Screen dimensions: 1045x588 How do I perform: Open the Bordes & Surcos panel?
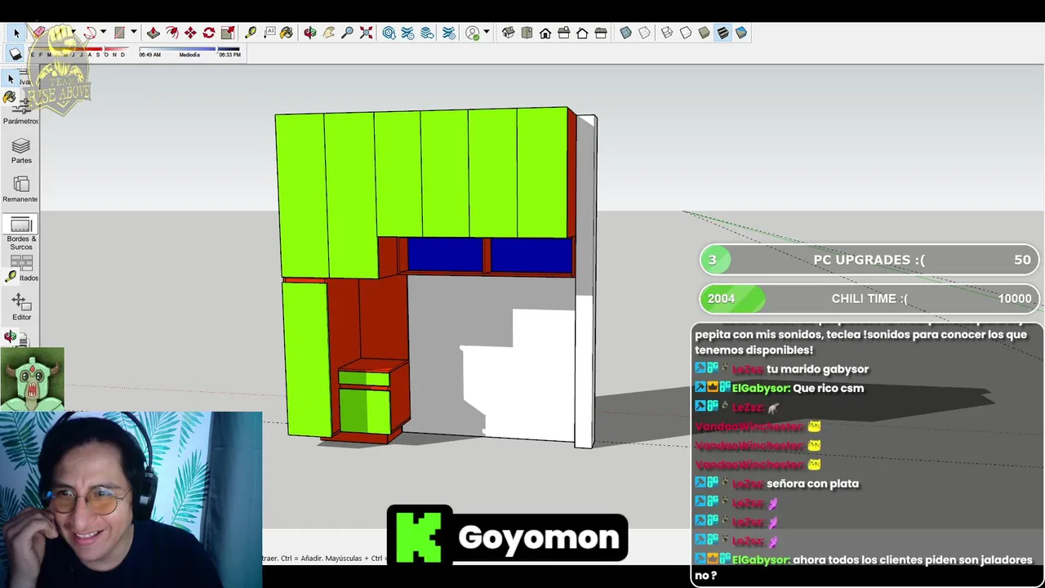coord(21,233)
